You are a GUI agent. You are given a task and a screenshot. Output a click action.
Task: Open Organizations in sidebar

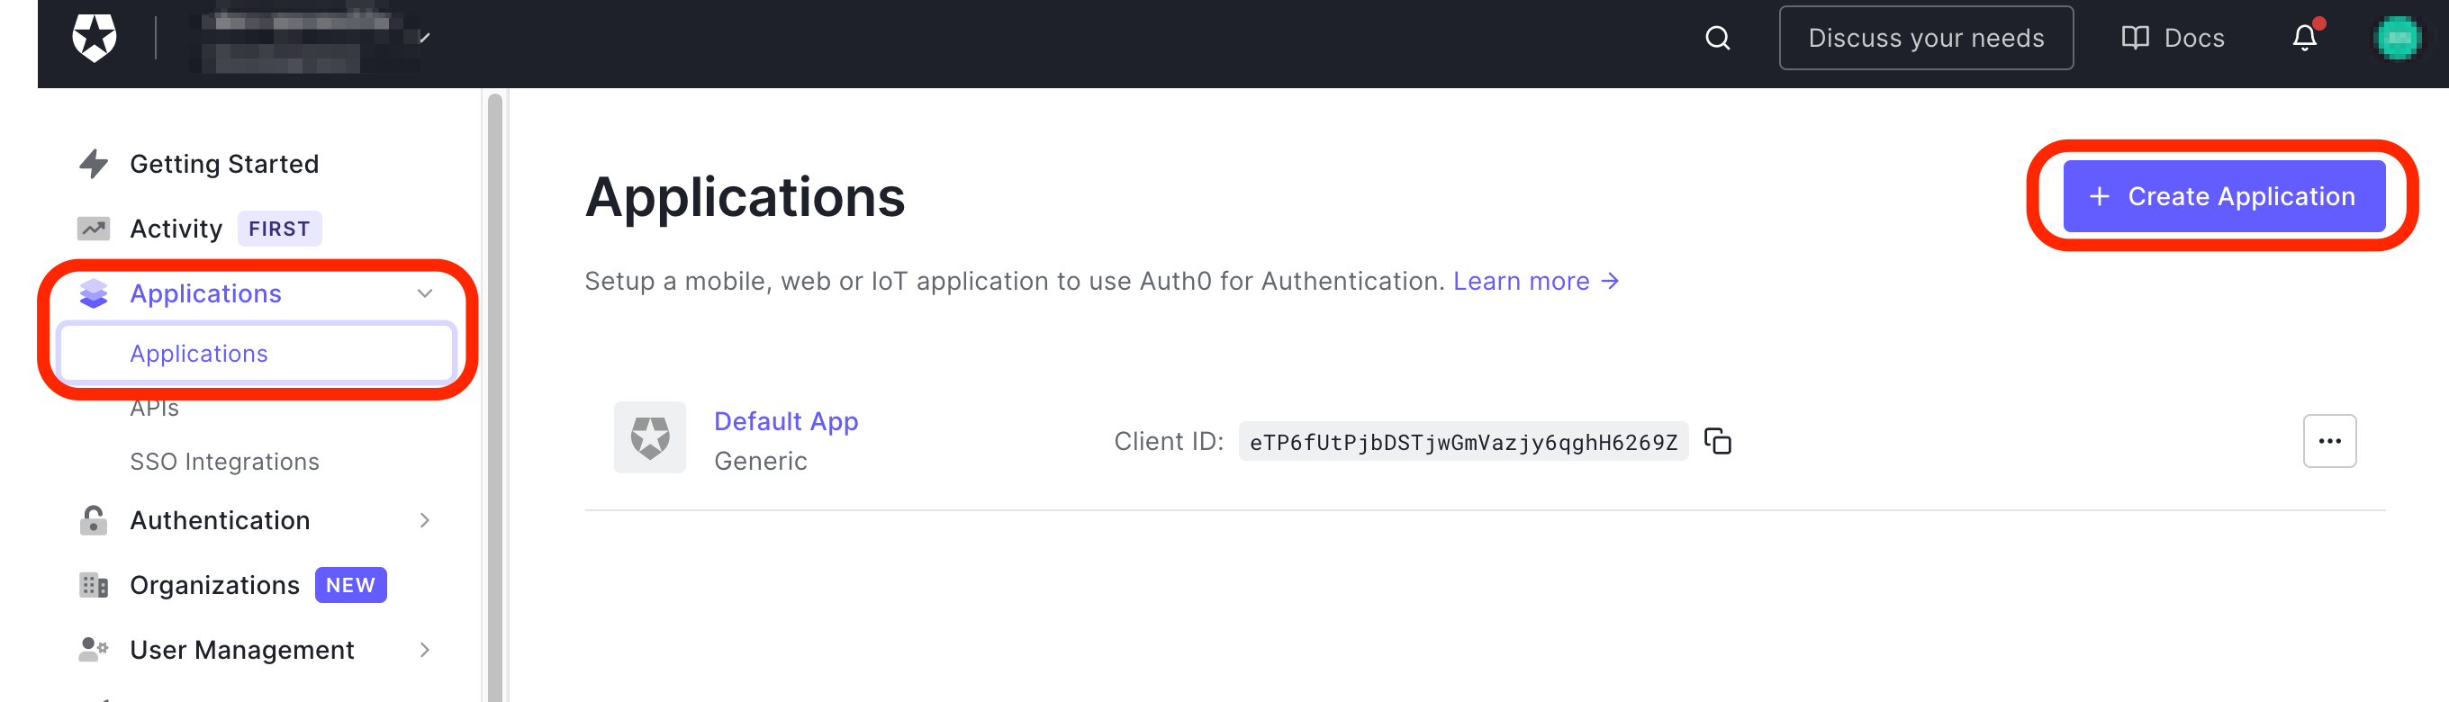click(x=214, y=585)
